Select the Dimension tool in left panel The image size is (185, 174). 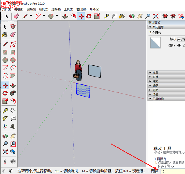[13, 111]
